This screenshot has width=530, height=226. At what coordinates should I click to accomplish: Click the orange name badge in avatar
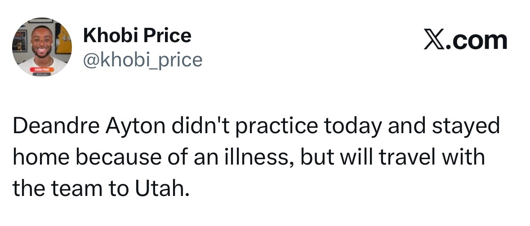click(42, 70)
